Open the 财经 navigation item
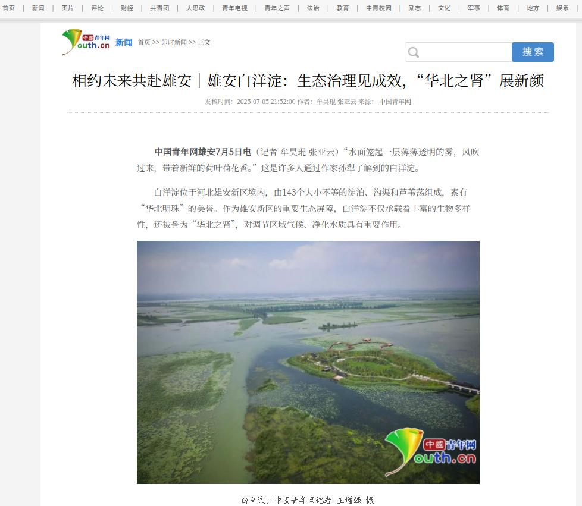 [x=127, y=8]
